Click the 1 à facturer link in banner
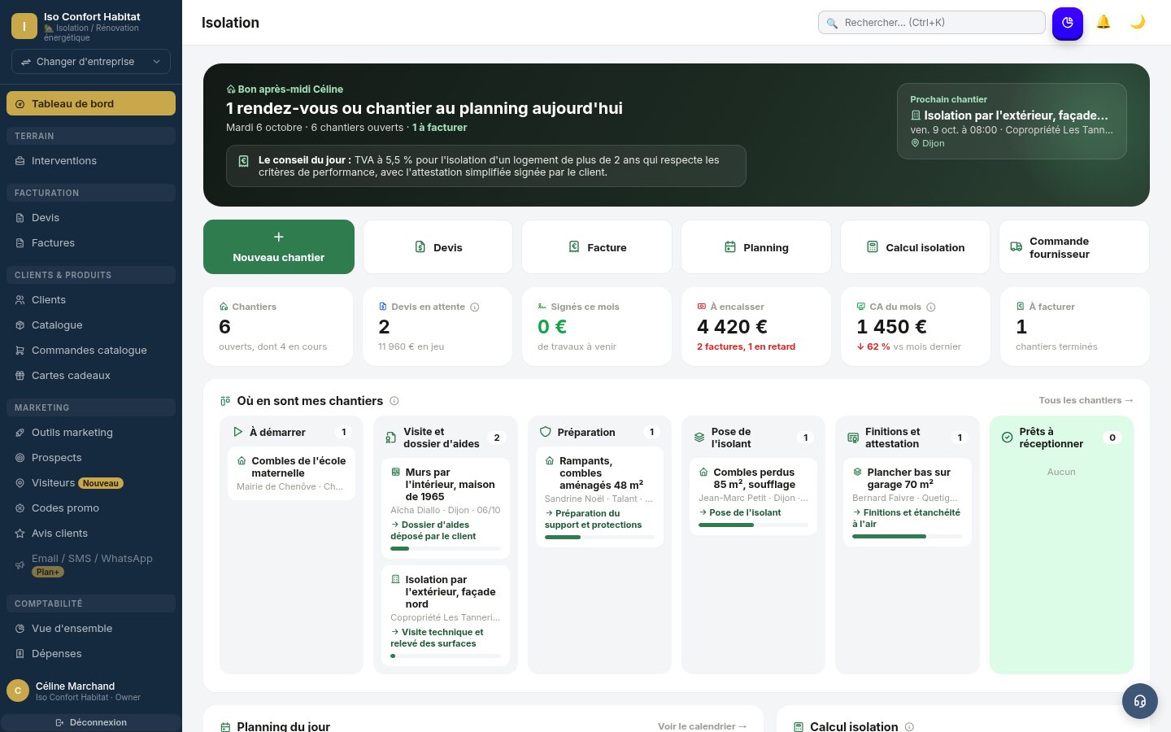The height and width of the screenshot is (732, 1171). (x=440, y=128)
